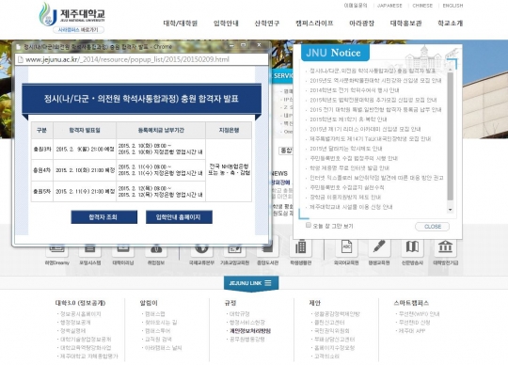Open the 평생교육원 pen icon
This screenshot has width=508, height=365.
[379, 247]
